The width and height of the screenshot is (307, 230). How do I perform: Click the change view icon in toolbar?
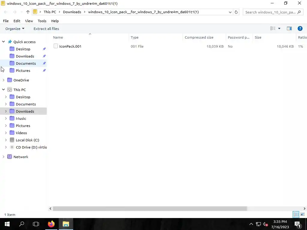tap(273, 28)
